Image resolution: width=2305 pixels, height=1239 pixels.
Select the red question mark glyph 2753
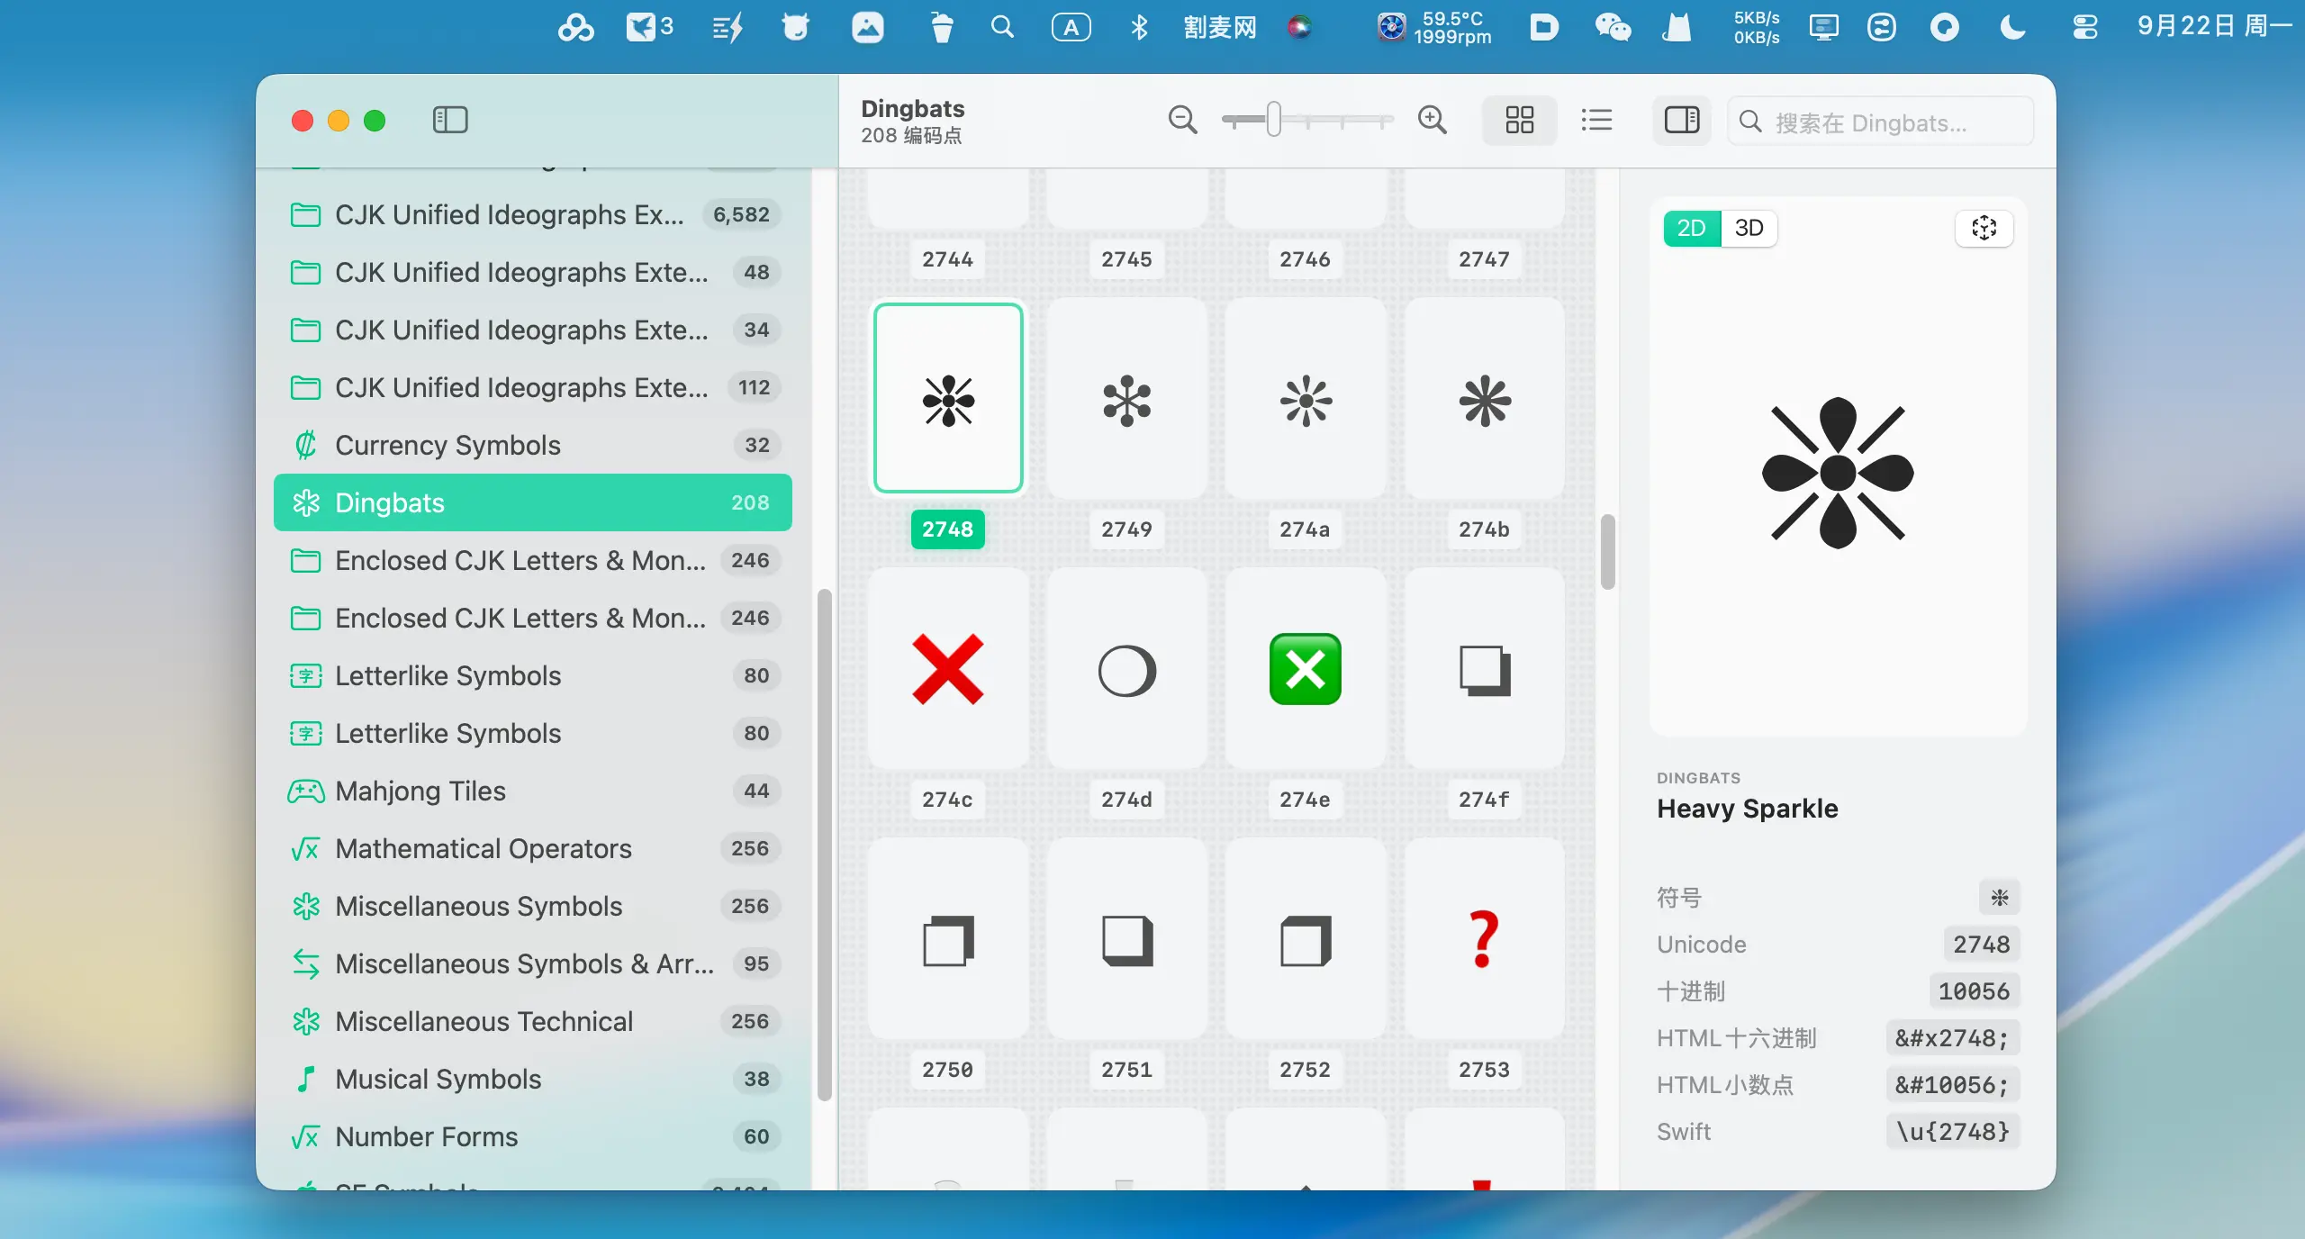click(1483, 939)
